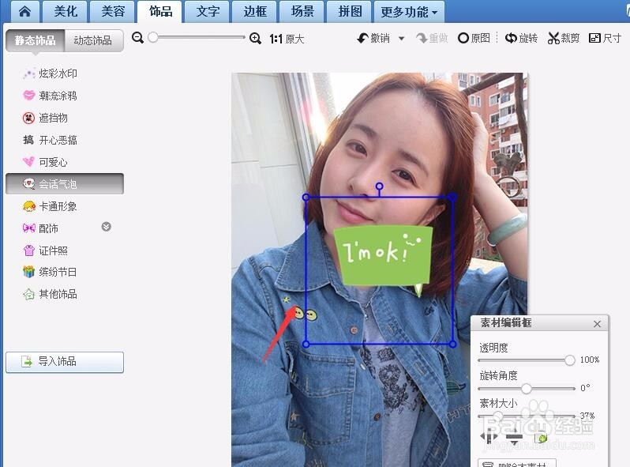
Task: Click the top-left corner handle of sticker frame
Action: [306, 197]
